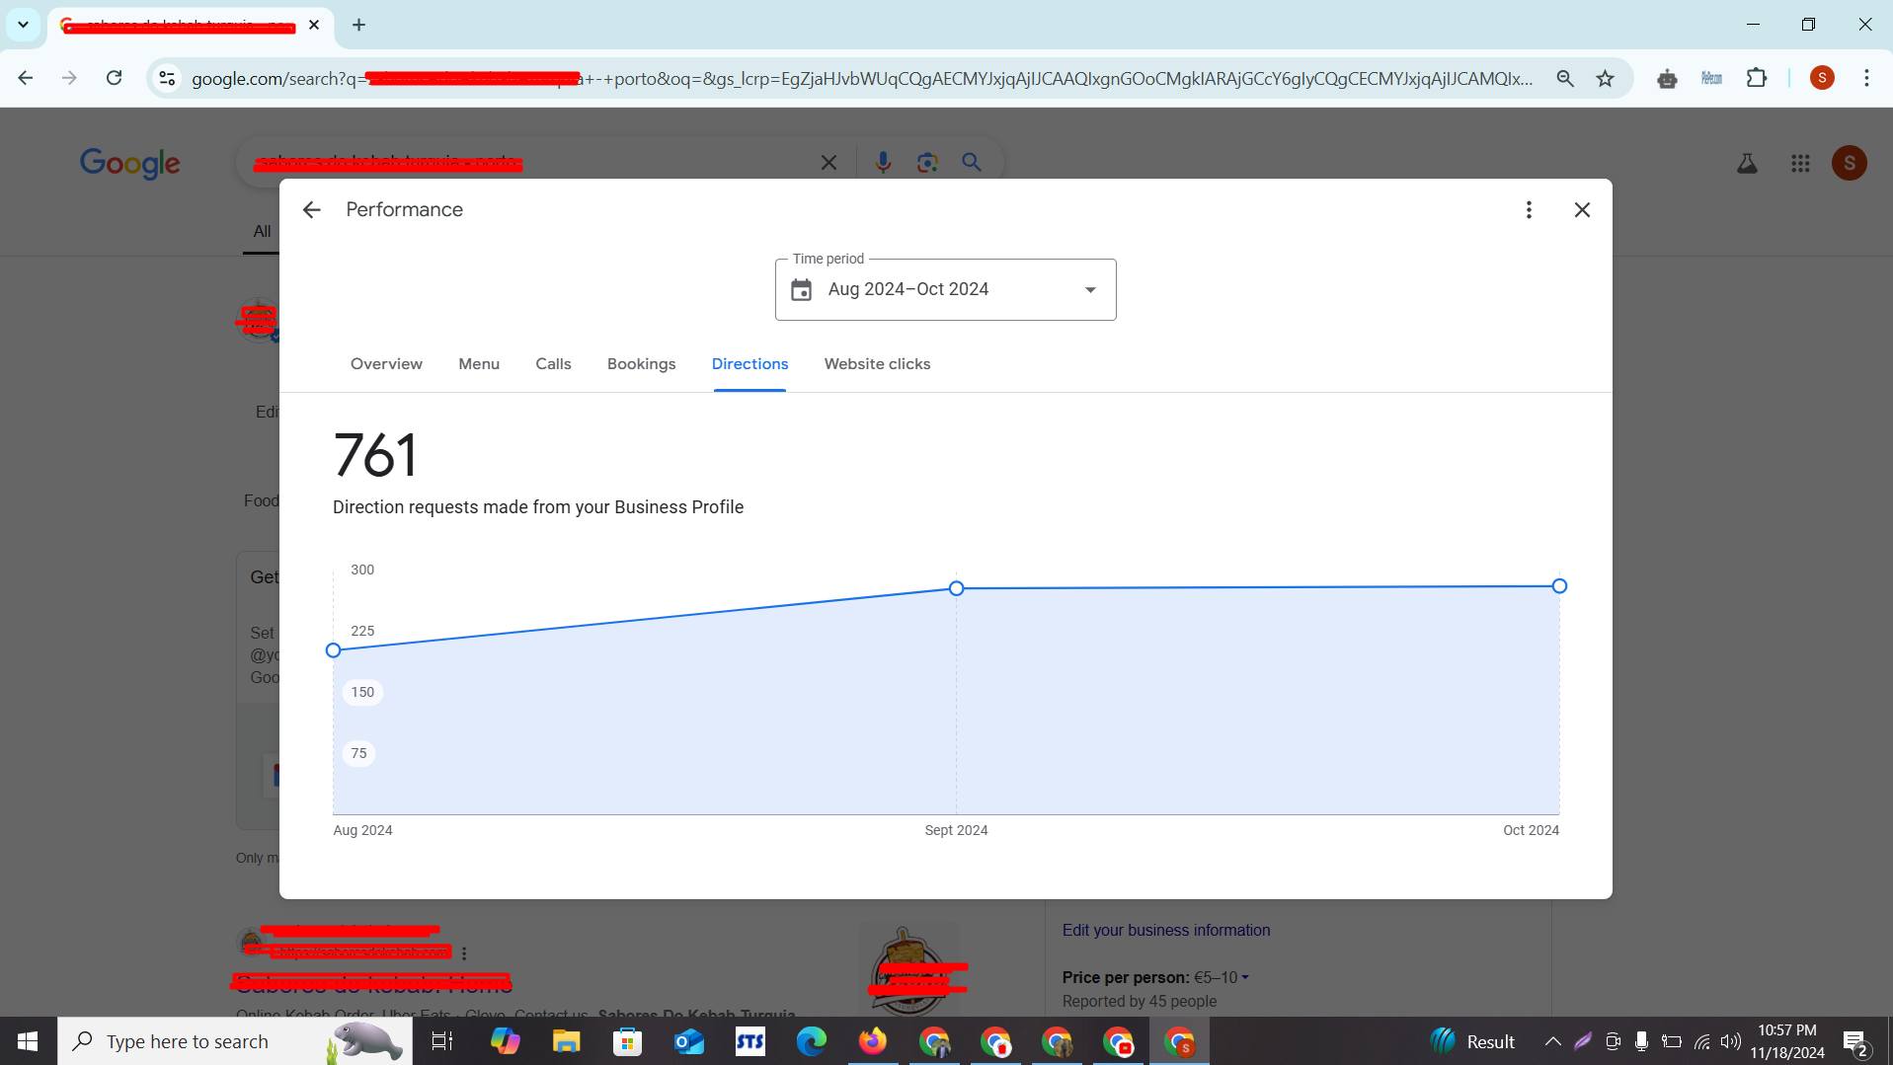Open Outlook from the taskbar

(689, 1041)
